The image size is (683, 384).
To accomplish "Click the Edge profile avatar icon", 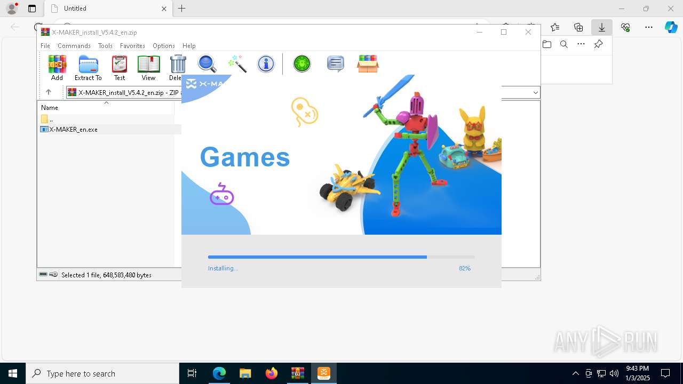I will pyautogui.click(x=12, y=9).
